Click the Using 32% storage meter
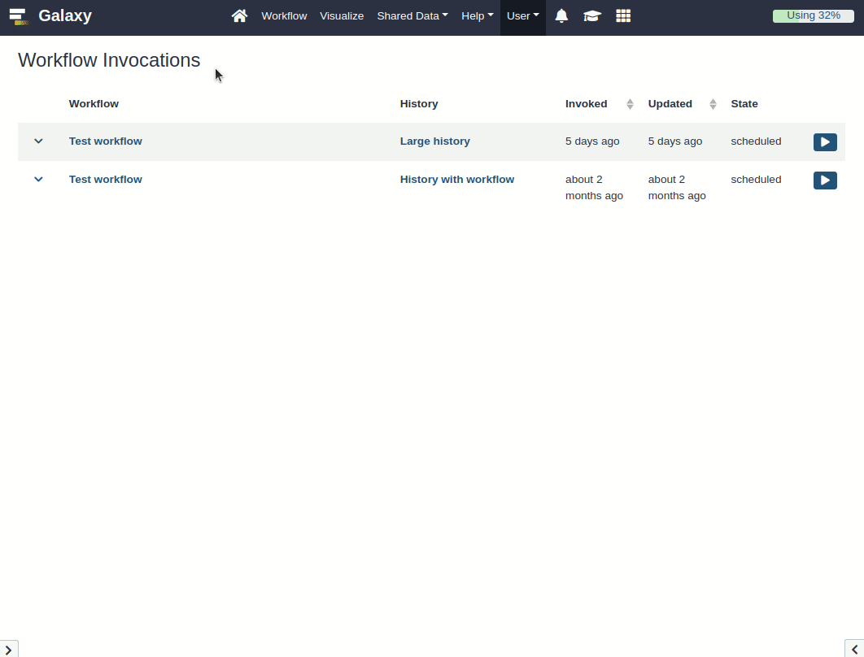 click(812, 15)
